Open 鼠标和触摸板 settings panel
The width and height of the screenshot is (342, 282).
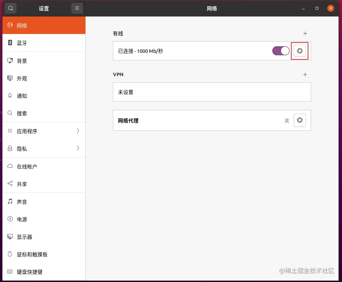[44, 254]
